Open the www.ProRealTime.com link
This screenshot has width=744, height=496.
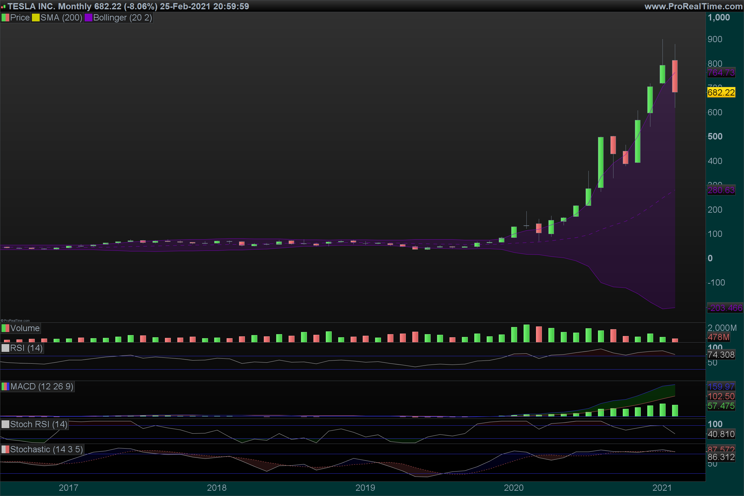click(x=693, y=6)
